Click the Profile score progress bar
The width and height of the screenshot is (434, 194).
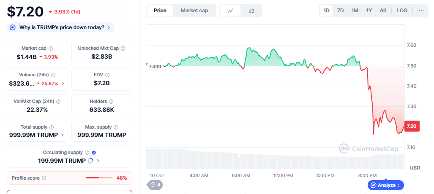[99, 178]
